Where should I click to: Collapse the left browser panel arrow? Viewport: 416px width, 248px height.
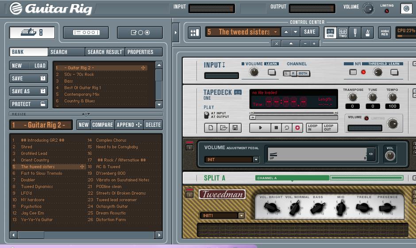tap(175, 33)
